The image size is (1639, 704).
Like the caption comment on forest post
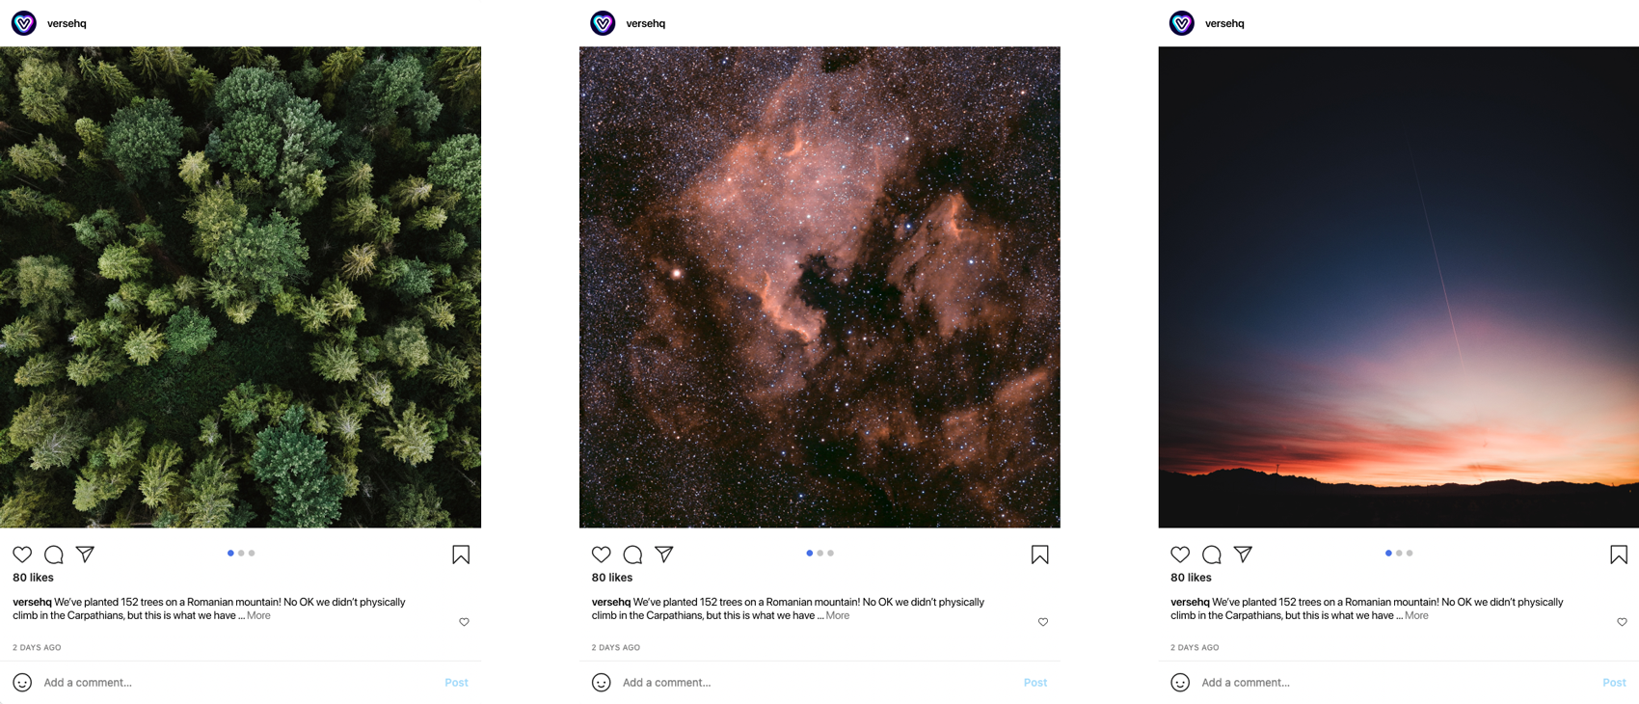pos(464,622)
